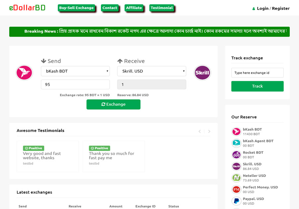The width and height of the screenshot is (299, 209).
Task: Show the previous testimonial using the left arrow
Action: tap(200, 131)
